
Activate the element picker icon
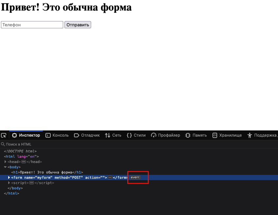[4, 135]
